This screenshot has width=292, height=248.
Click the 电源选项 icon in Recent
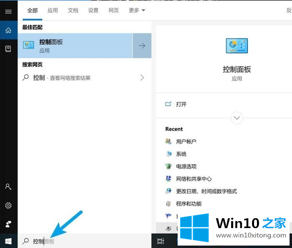tap(168, 166)
